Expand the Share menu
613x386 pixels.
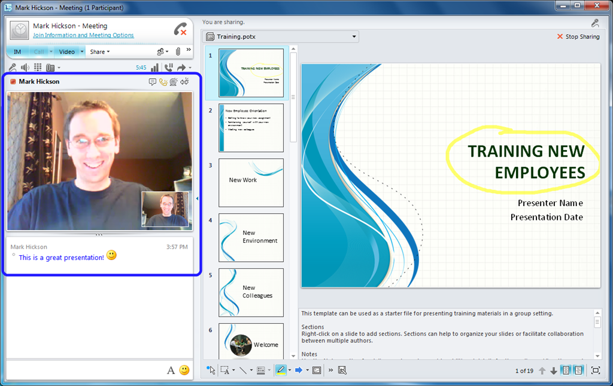[100, 51]
